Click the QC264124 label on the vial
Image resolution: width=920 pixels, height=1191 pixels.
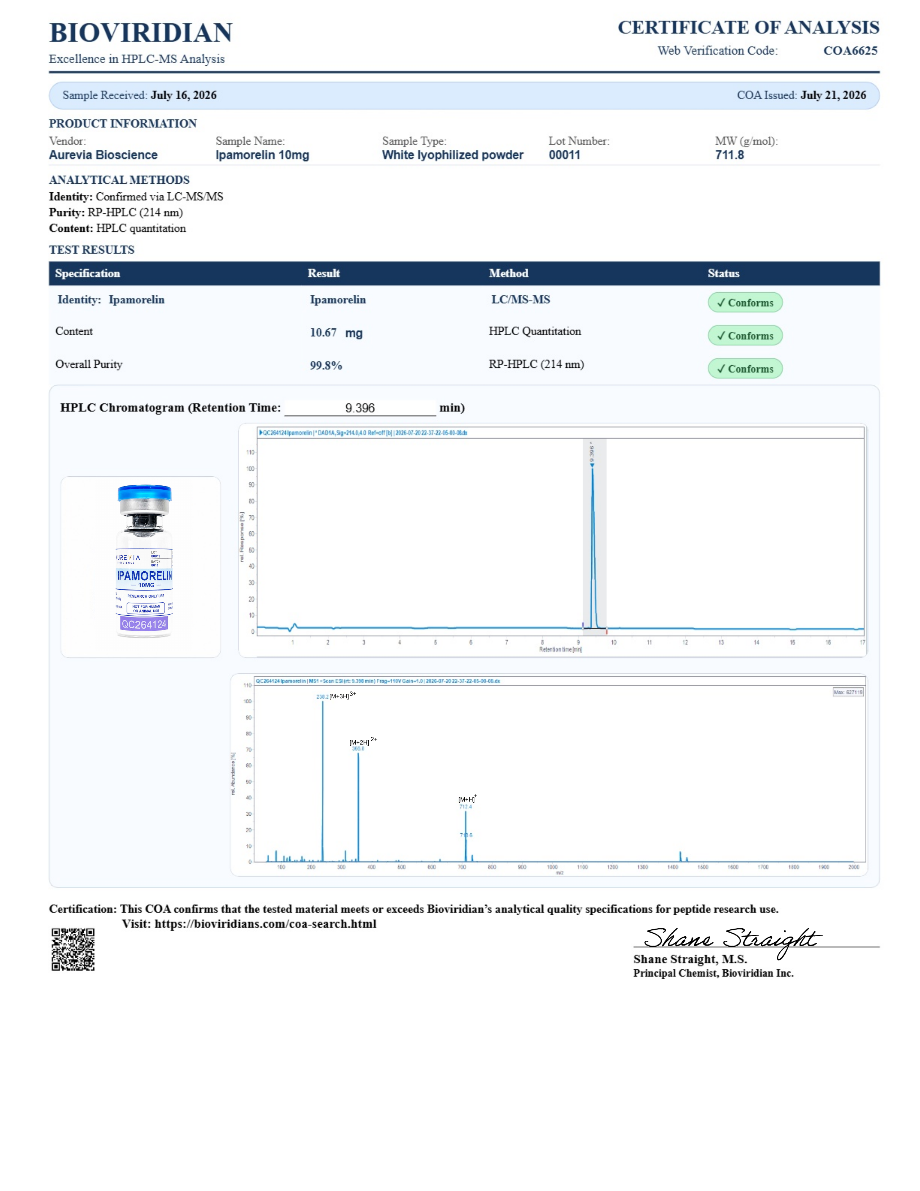144,624
